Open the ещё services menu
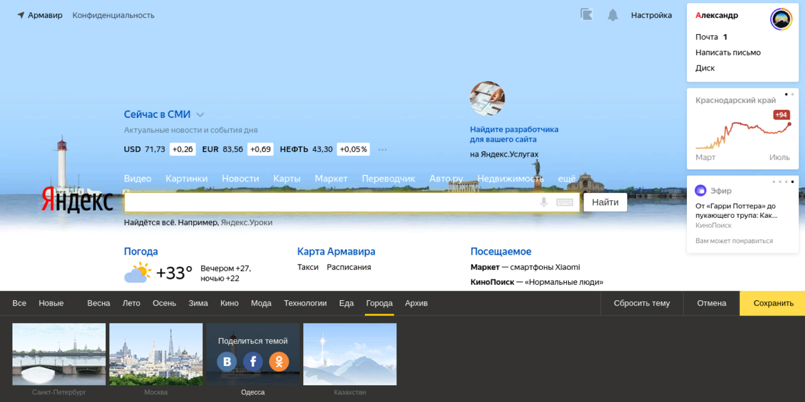This screenshot has width=805, height=402. pyautogui.click(x=568, y=179)
